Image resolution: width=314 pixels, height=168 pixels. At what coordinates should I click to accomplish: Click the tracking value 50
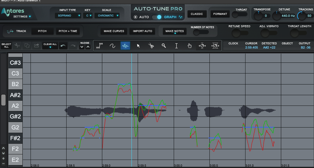click(x=309, y=16)
